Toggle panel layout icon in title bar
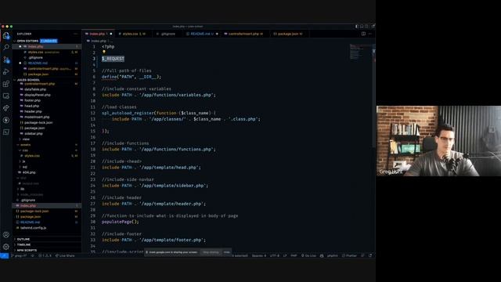 (362, 27)
